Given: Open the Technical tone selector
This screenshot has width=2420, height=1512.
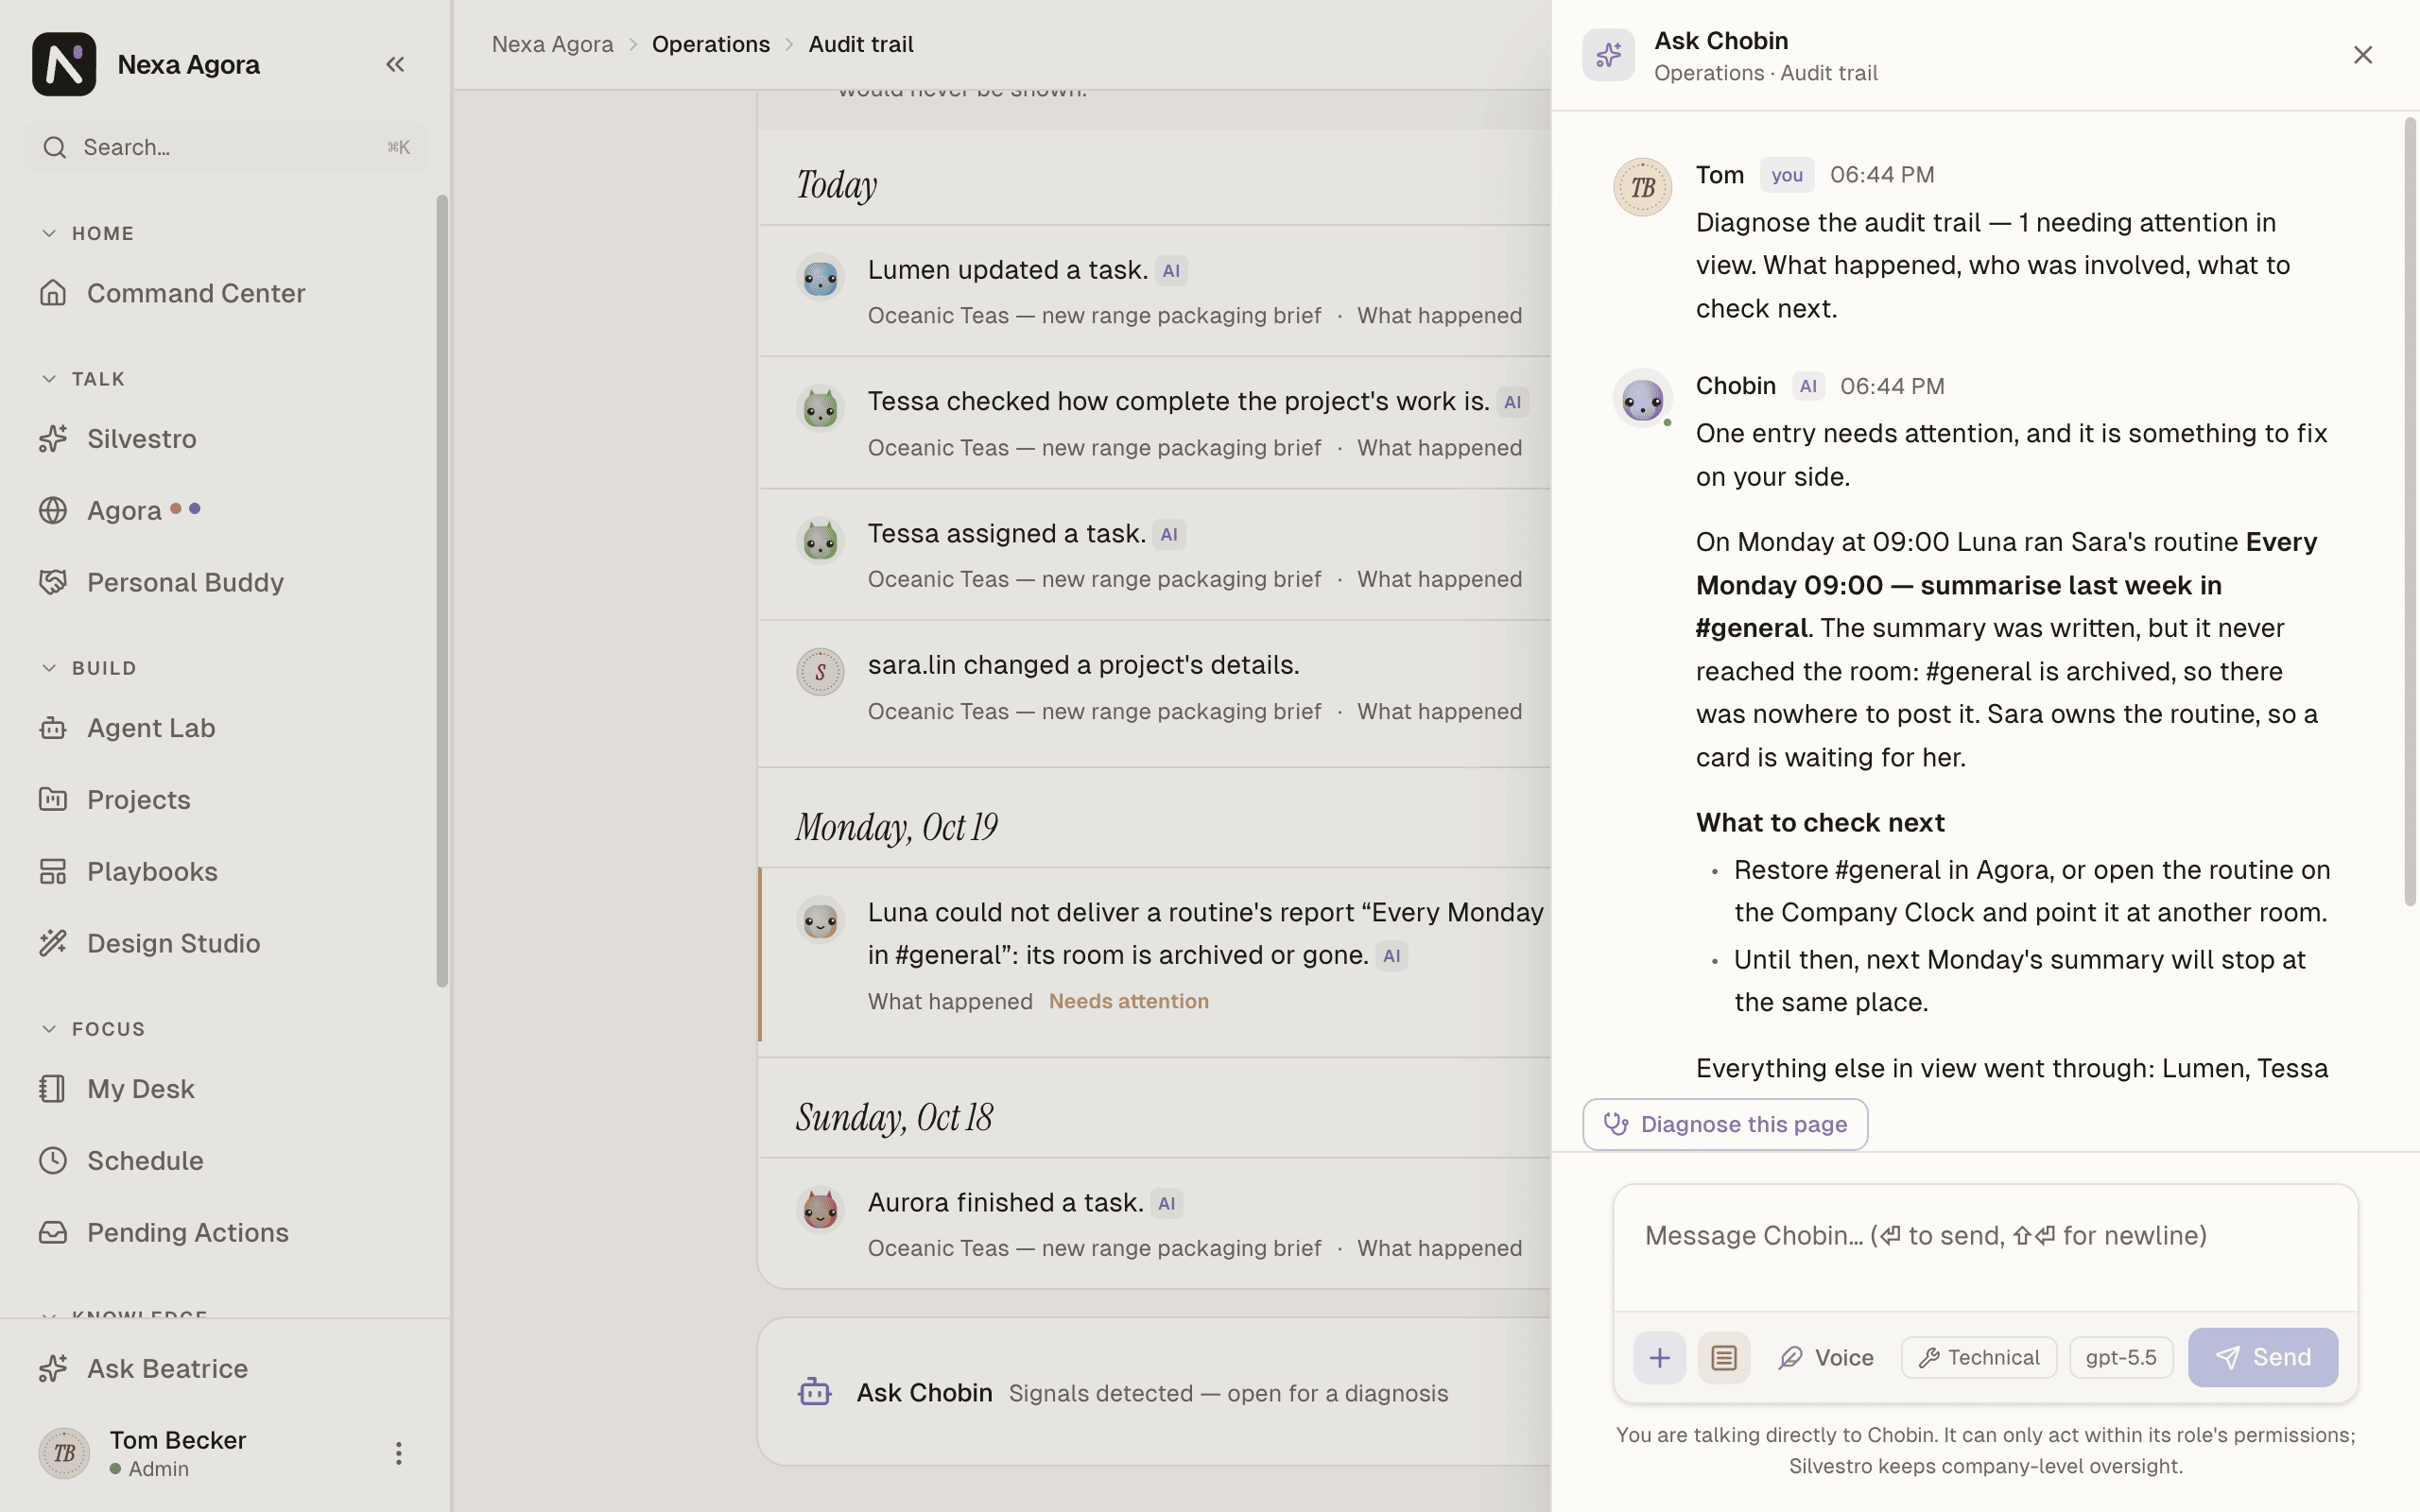Looking at the screenshot, I should click(1979, 1358).
